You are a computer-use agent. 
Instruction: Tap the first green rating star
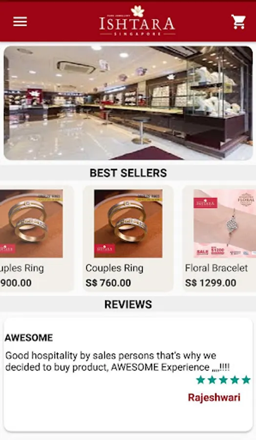(x=201, y=380)
